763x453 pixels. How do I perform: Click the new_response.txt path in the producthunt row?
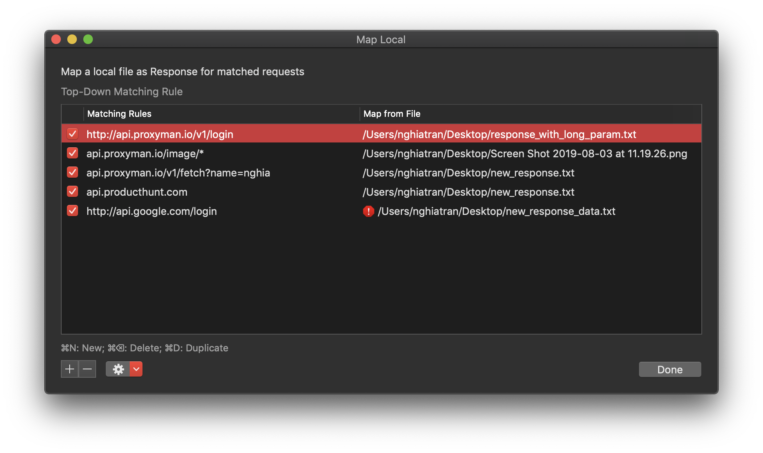click(x=468, y=192)
